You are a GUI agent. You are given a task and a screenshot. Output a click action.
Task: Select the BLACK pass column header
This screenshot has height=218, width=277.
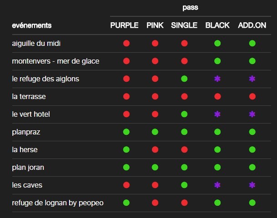(217, 25)
